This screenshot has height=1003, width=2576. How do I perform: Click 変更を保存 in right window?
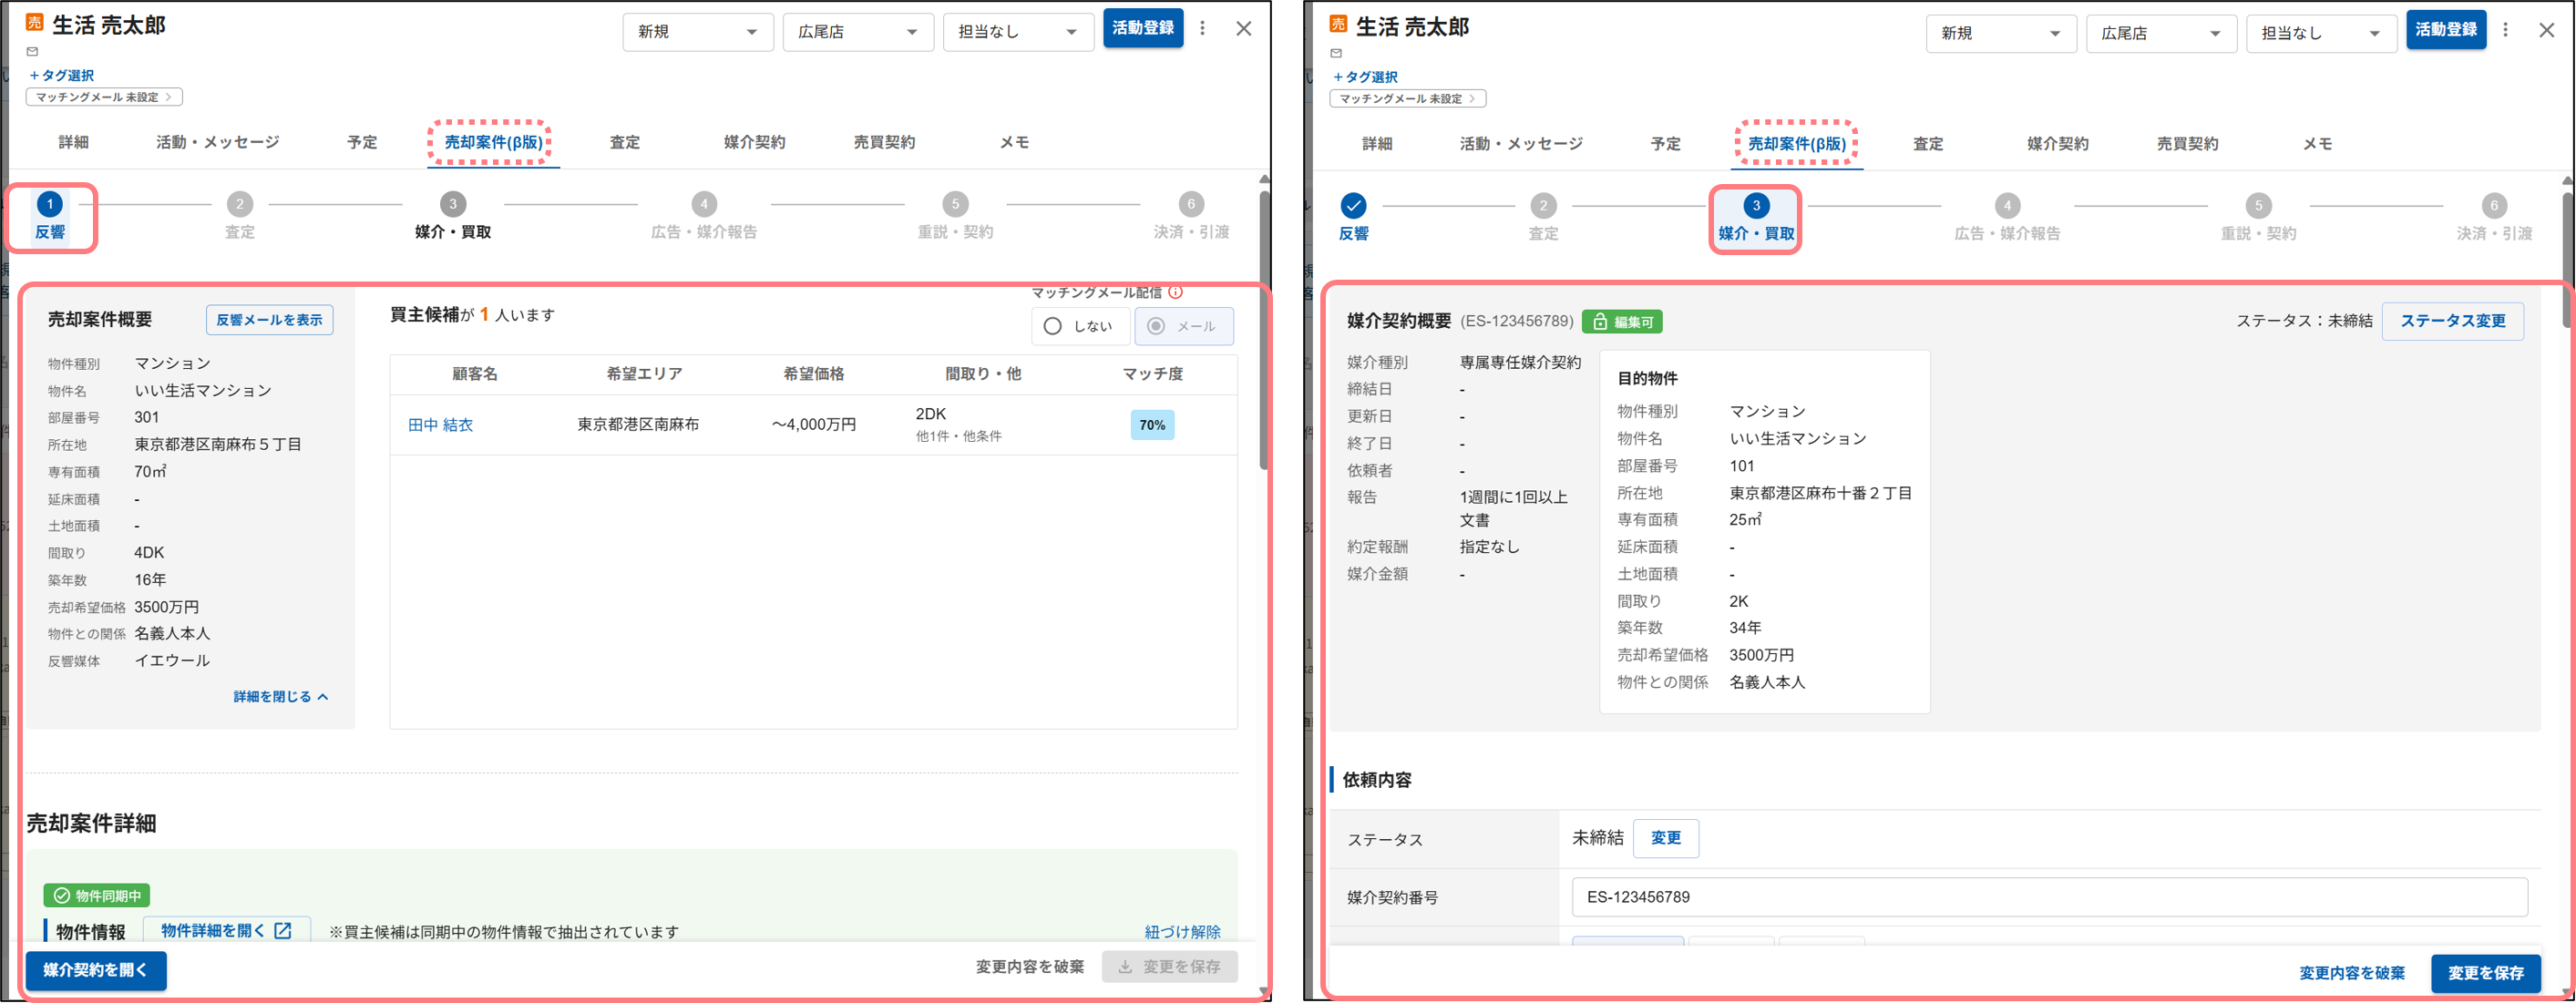pyautogui.click(x=2485, y=973)
